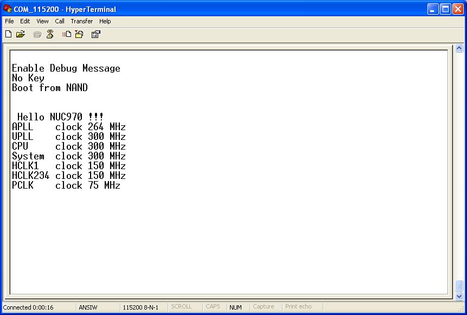Open the Call menu
467x315 pixels.
60,21
